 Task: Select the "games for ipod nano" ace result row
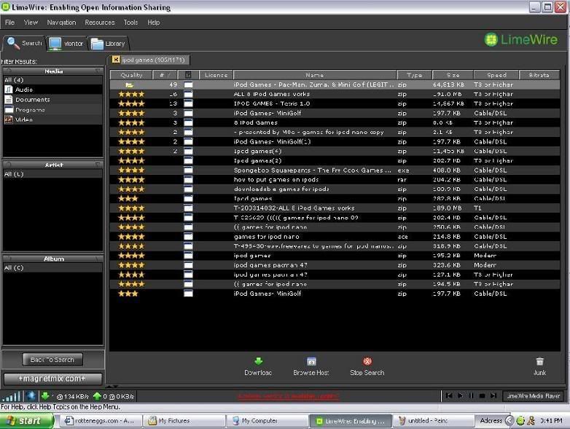[x=335, y=237]
